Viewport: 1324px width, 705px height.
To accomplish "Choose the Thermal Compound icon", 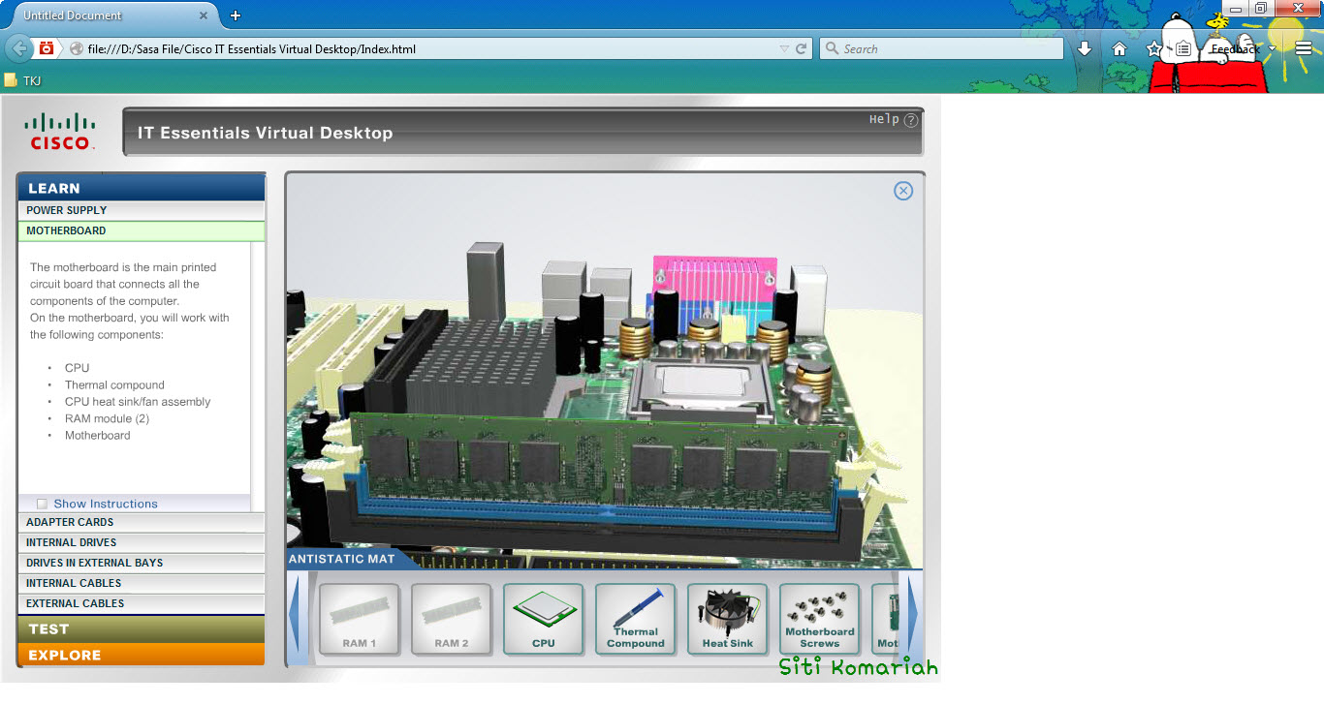I will [635, 619].
